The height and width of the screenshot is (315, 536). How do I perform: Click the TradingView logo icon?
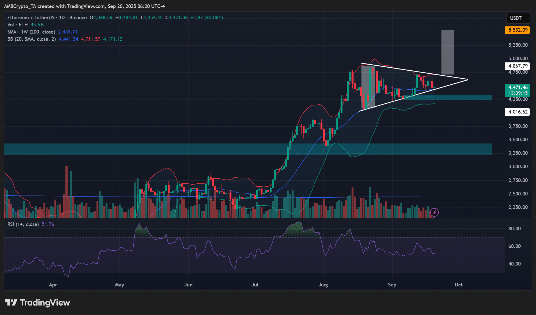click(x=11, y=303)
